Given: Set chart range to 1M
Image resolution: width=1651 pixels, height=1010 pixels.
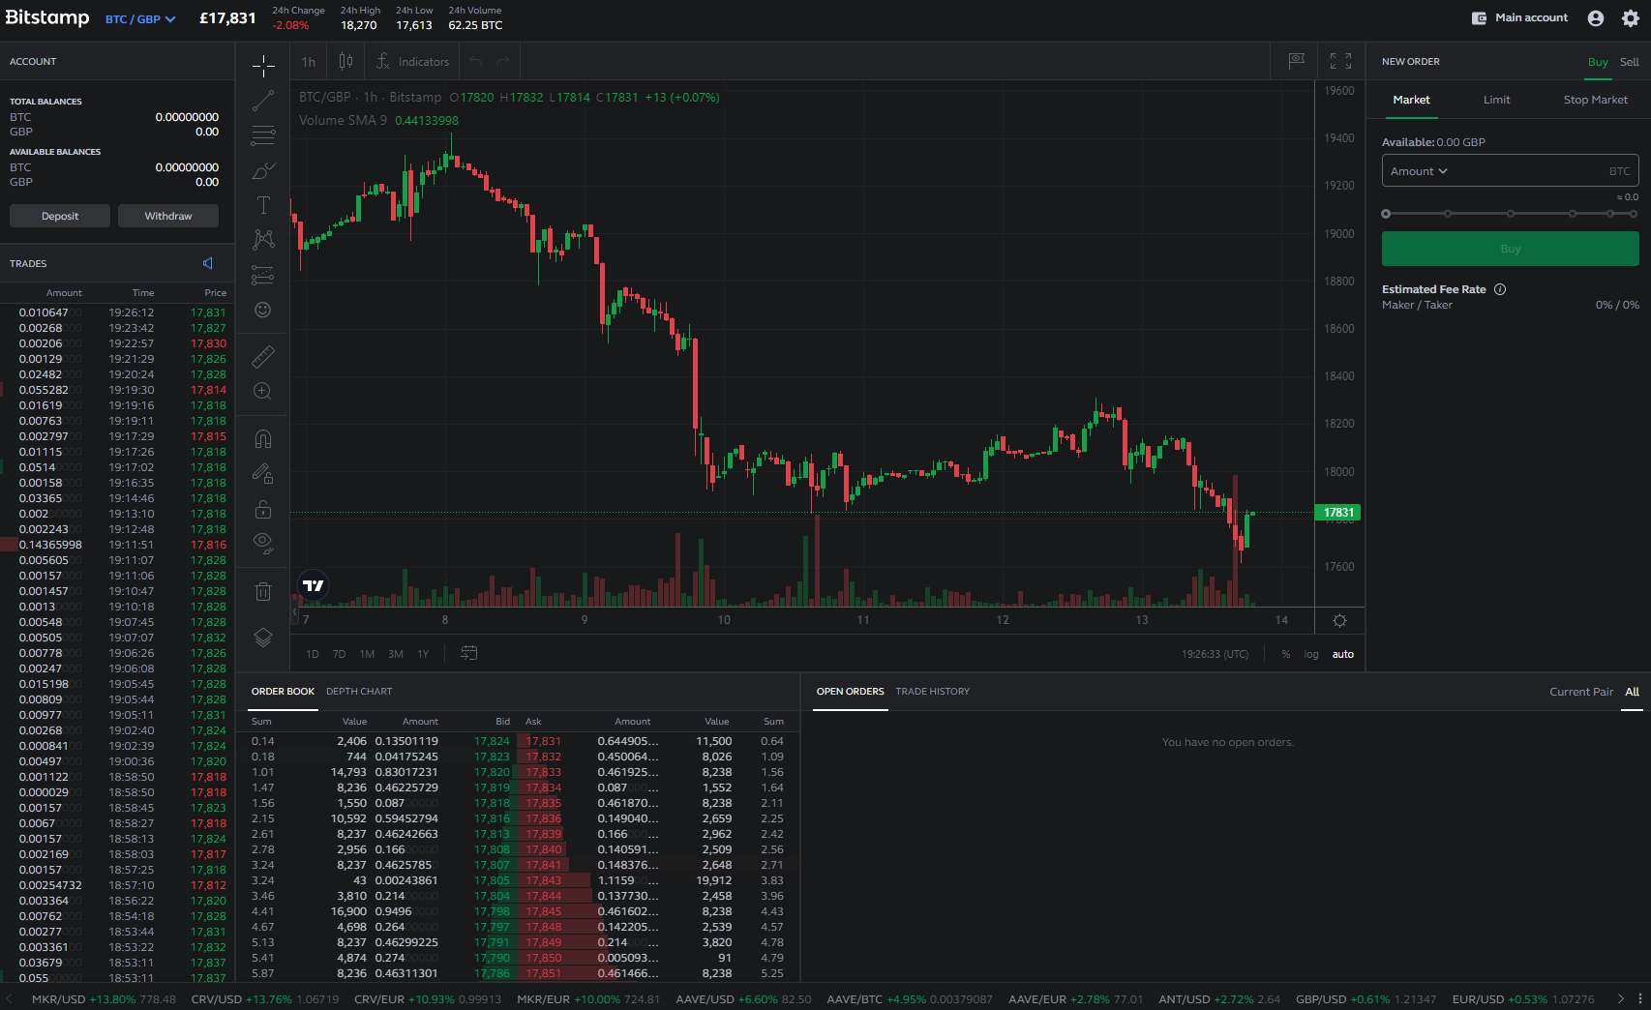Looking at the screenshot, I should coord(367,654).
